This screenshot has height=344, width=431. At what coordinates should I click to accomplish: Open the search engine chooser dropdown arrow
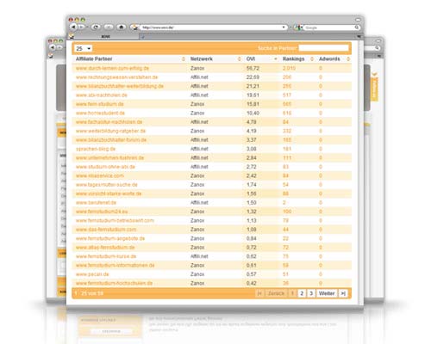pos(302,28)
